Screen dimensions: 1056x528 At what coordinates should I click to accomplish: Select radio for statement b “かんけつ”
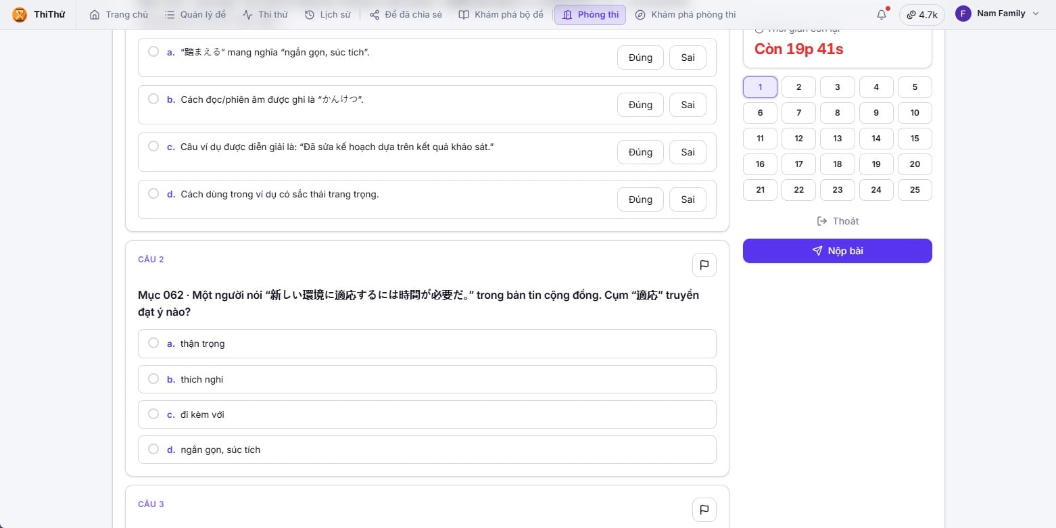153,99
